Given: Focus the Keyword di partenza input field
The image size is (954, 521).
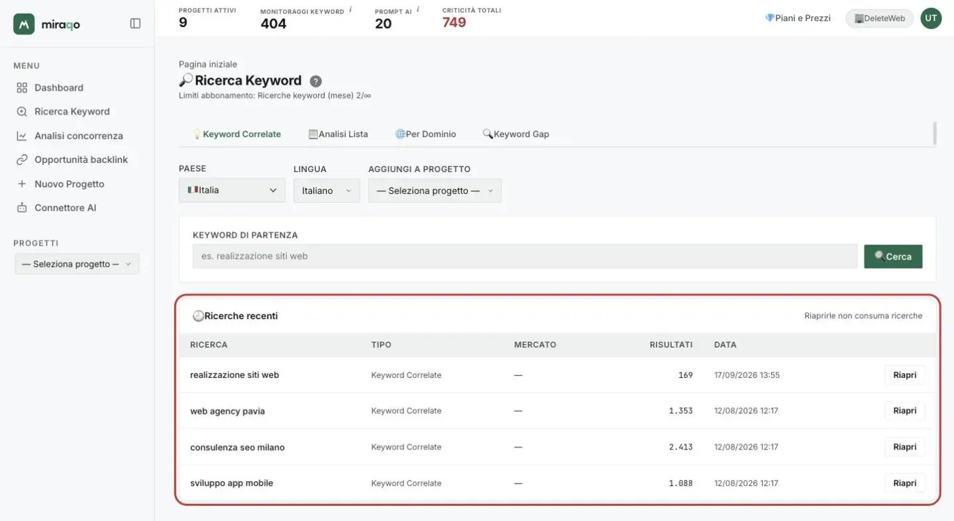Looking at the screenshot, I should [x=525, y=256].
